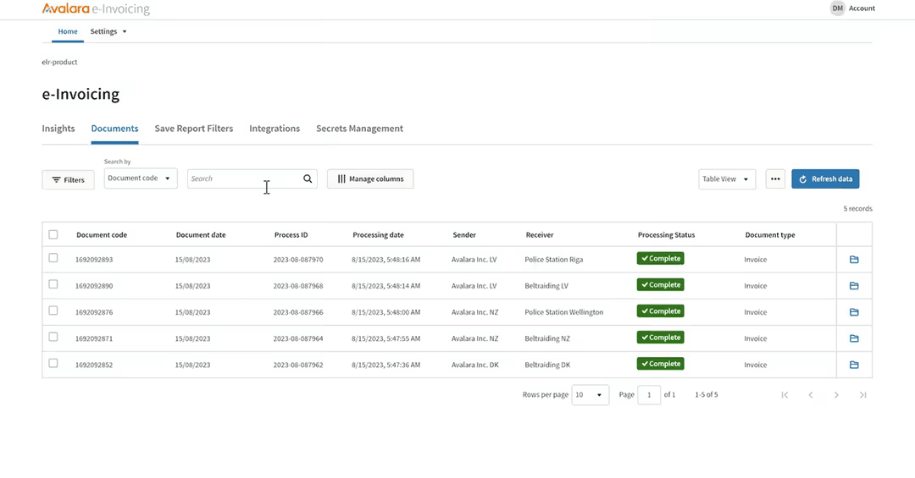Change rows per page dropdown
Screen dimensions: 915x478
point(590,395)
